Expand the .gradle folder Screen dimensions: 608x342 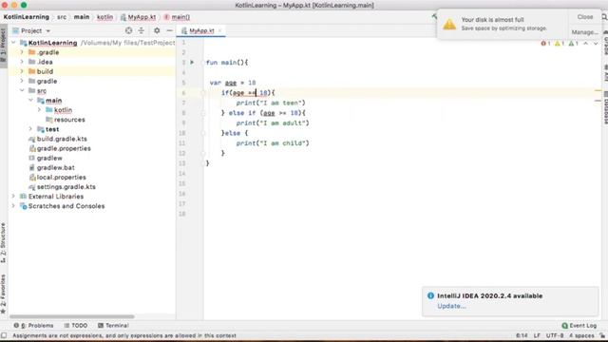click(22, 52)
